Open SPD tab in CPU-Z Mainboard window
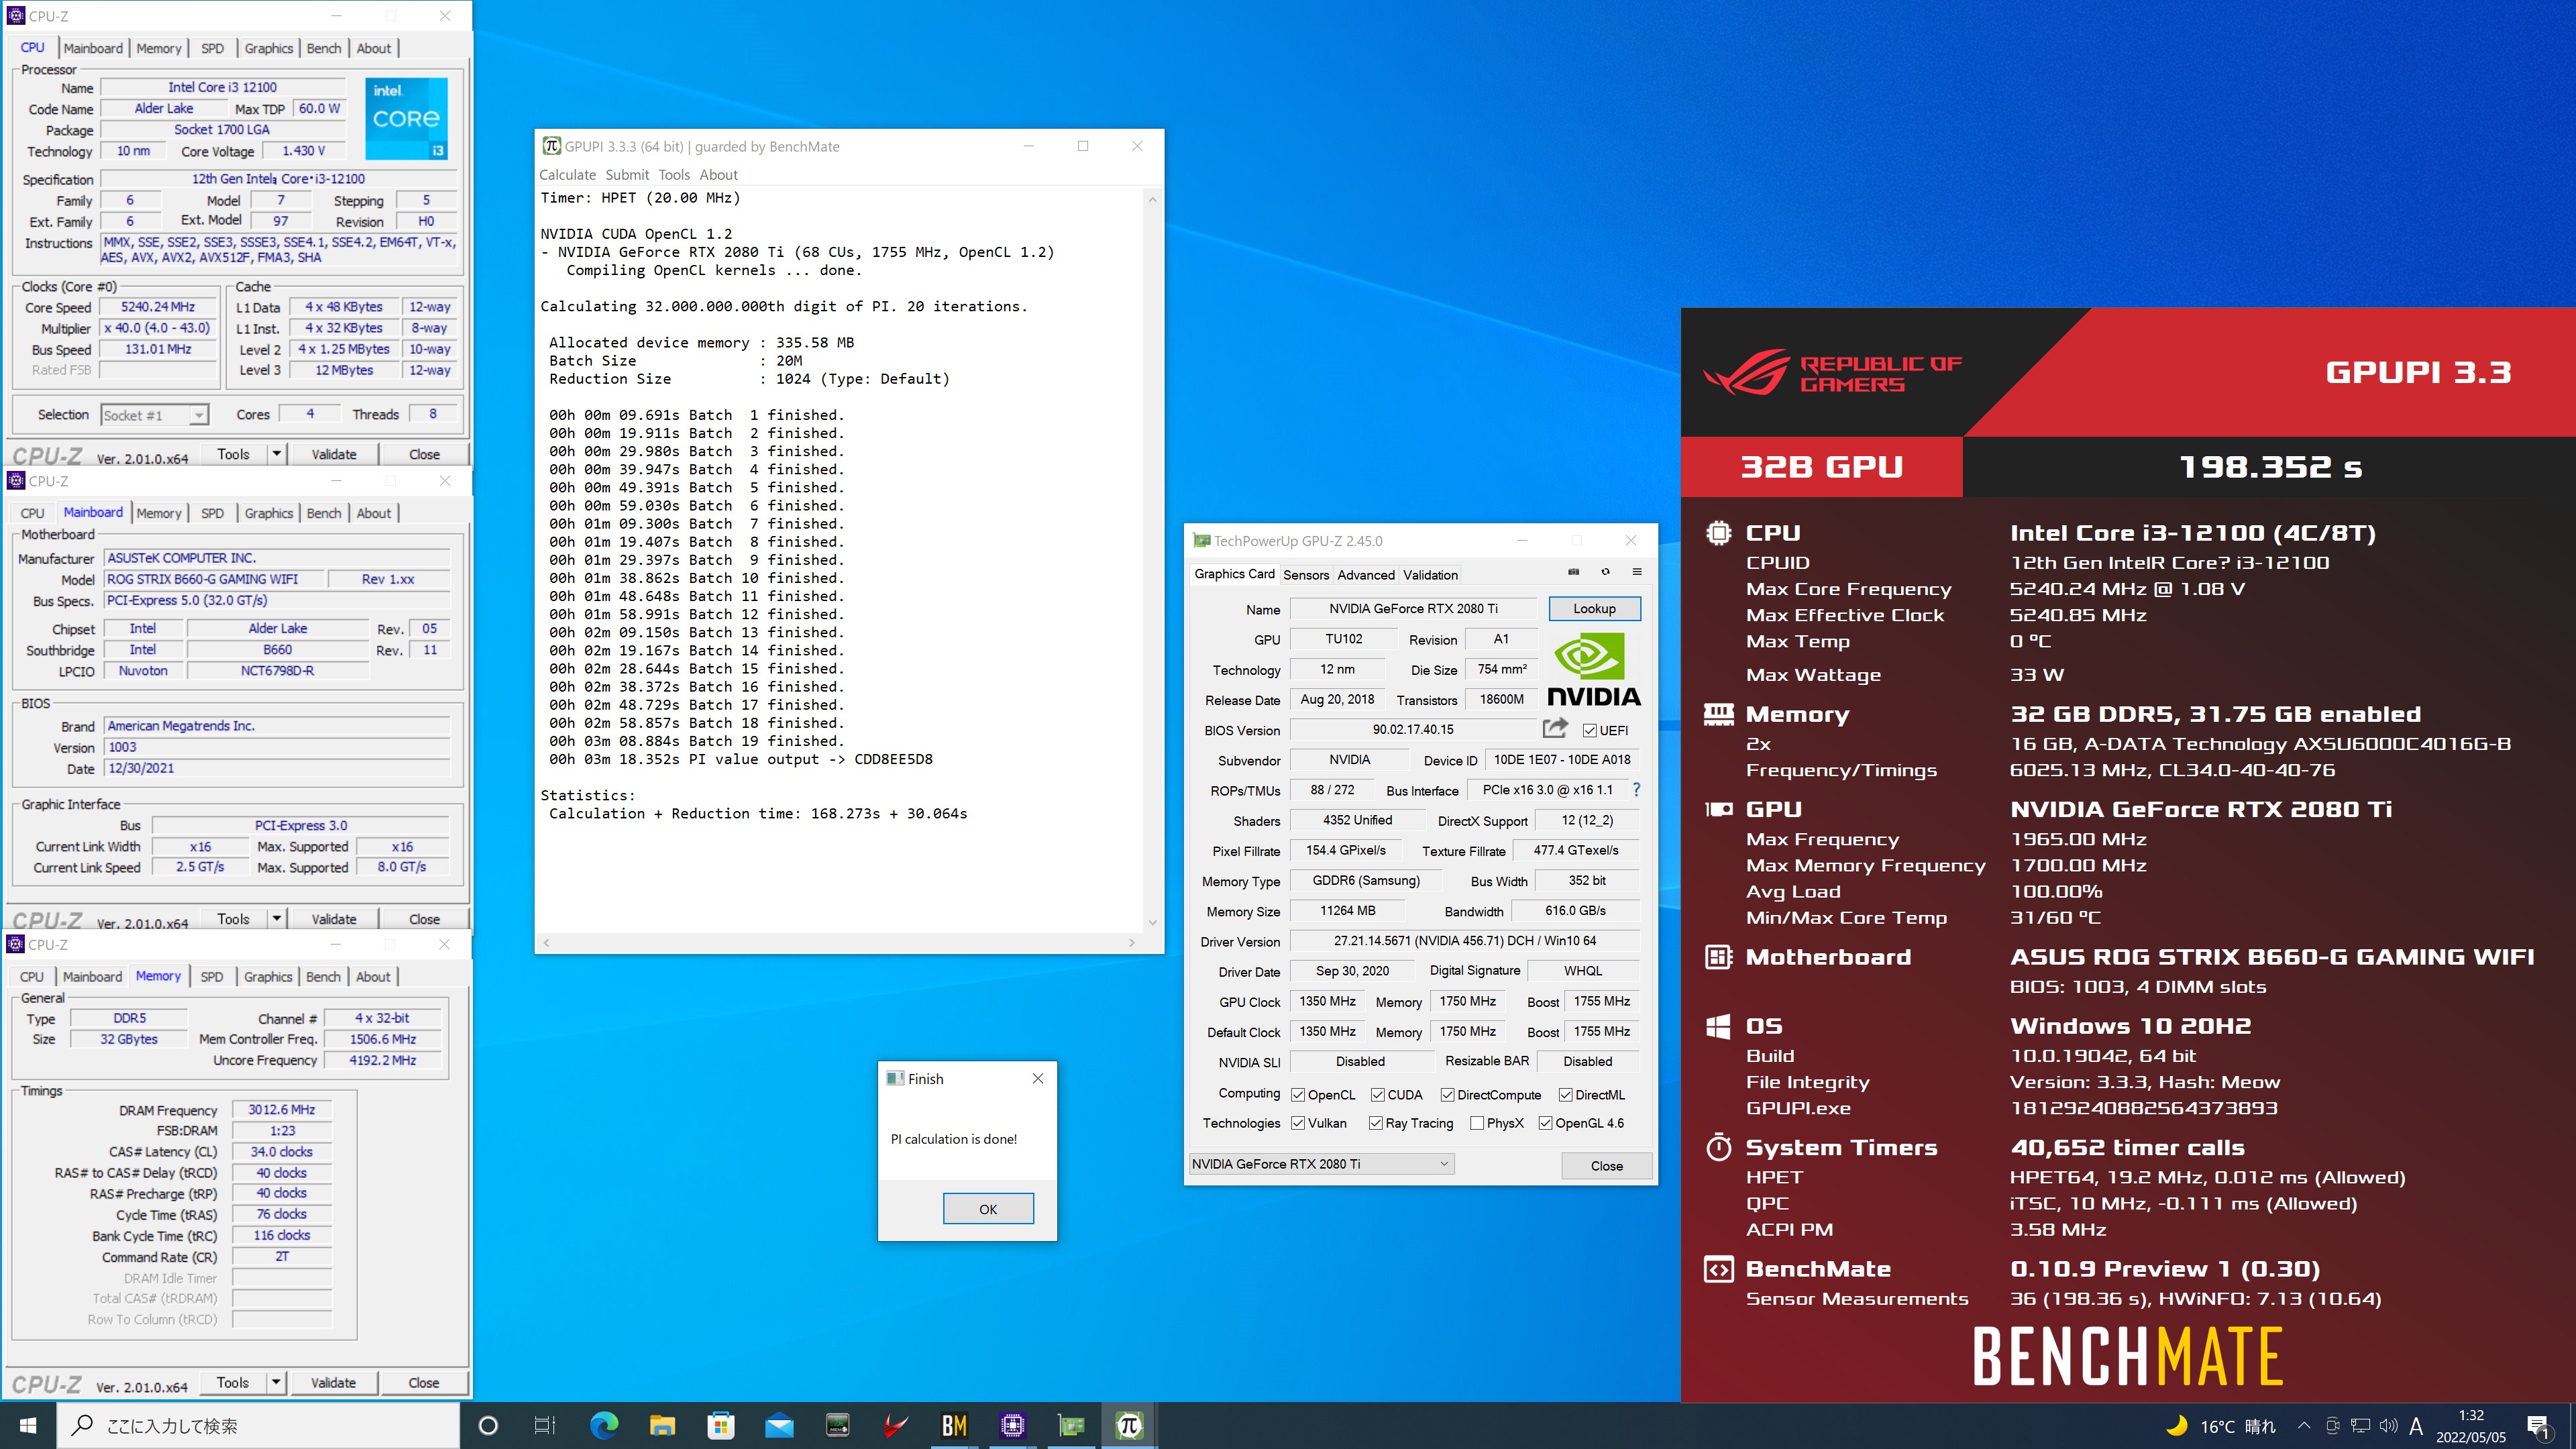This screenshot has width=2576, height=1449. pos(212,513)
